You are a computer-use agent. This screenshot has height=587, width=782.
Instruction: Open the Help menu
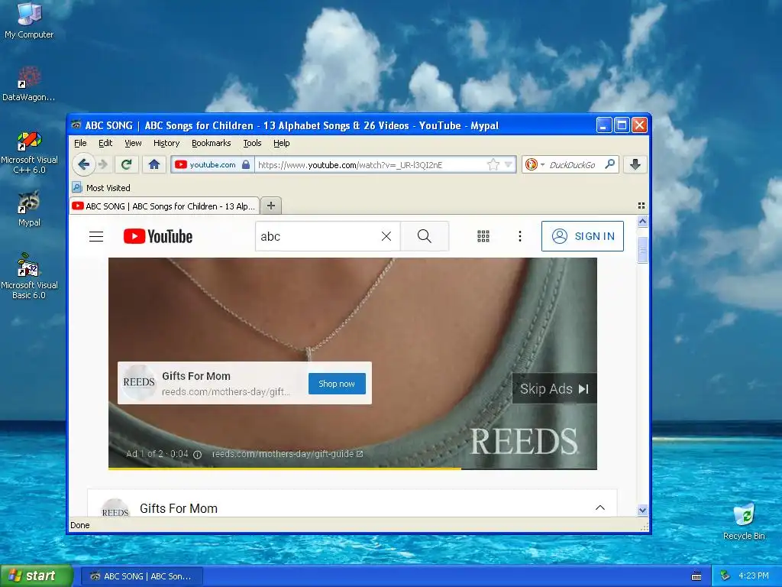pos(281,143)
